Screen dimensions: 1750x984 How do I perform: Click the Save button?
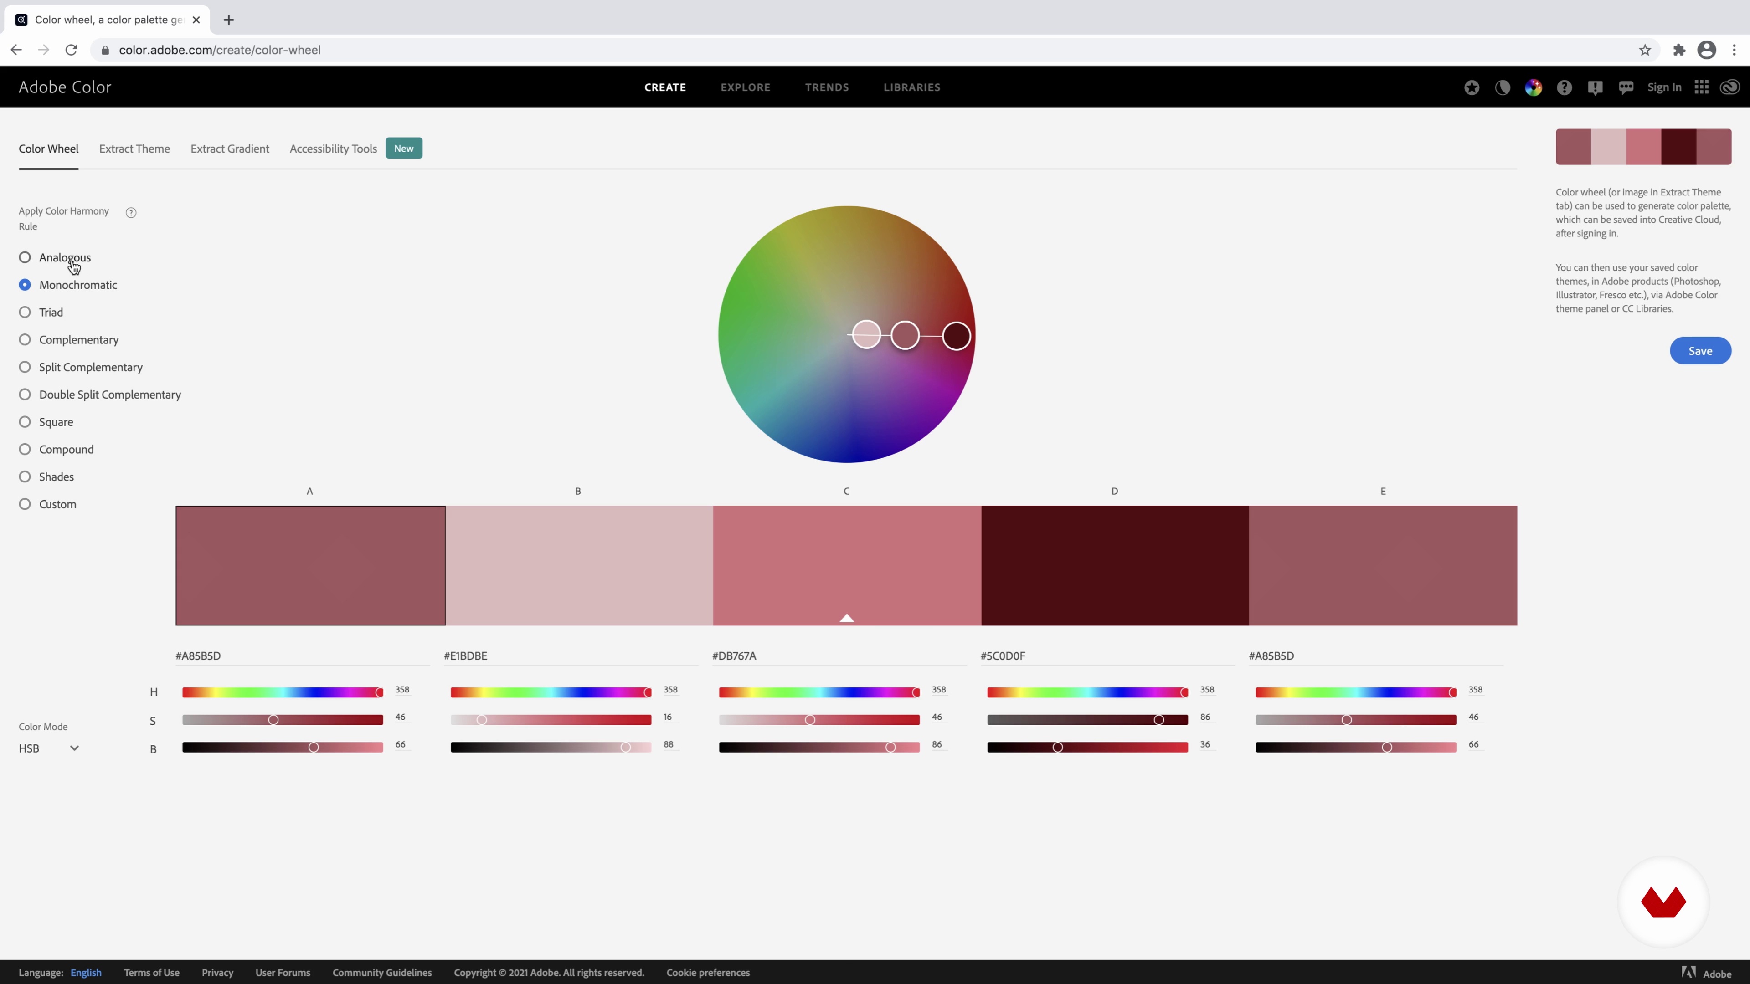click(1700, 351)
